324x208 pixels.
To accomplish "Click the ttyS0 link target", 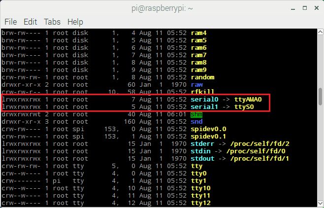I will tap(244, 107).
